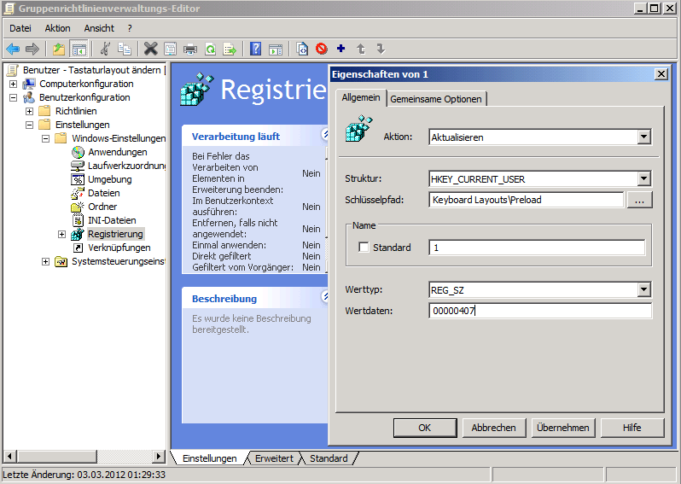Open the Aktion dropdown
681x484 pixels.
[x=643, y=137]
